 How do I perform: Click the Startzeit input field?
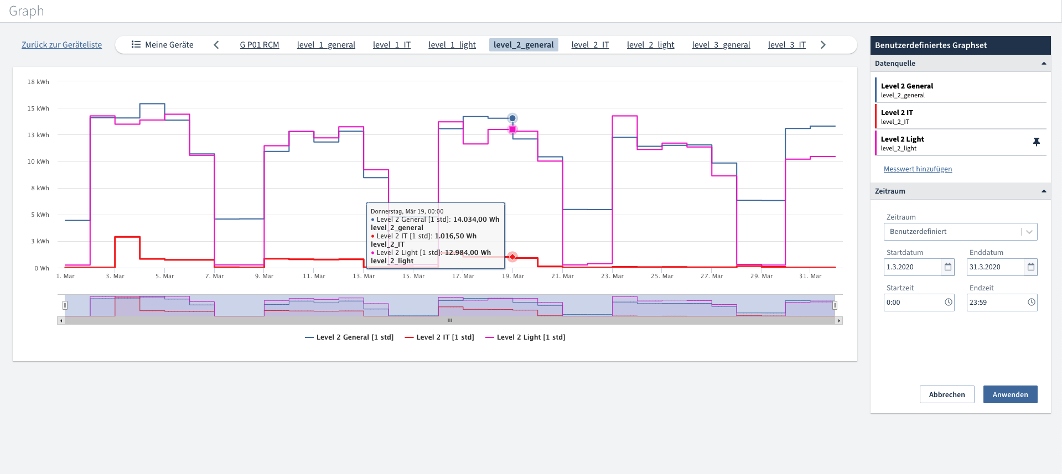[x=913, y=303]
